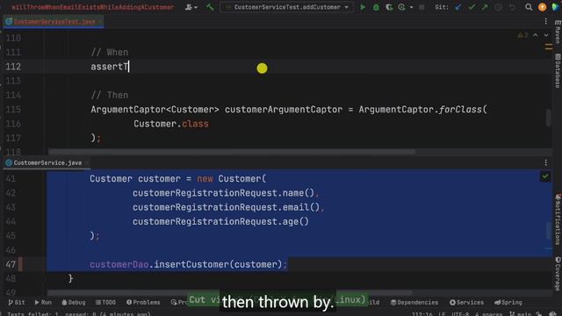Click the breakpoint marker on line 47
The height and width of the screenshot is (316, 562).
click(x=20, y=264)
